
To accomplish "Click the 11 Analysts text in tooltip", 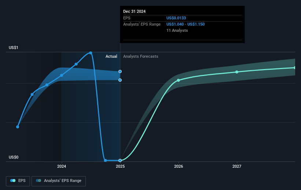I will (x=177, y=30).
